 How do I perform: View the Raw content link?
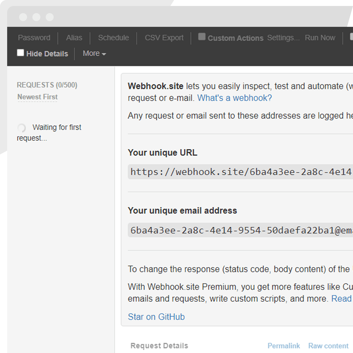pyautogui.click(x=328, y=346)
